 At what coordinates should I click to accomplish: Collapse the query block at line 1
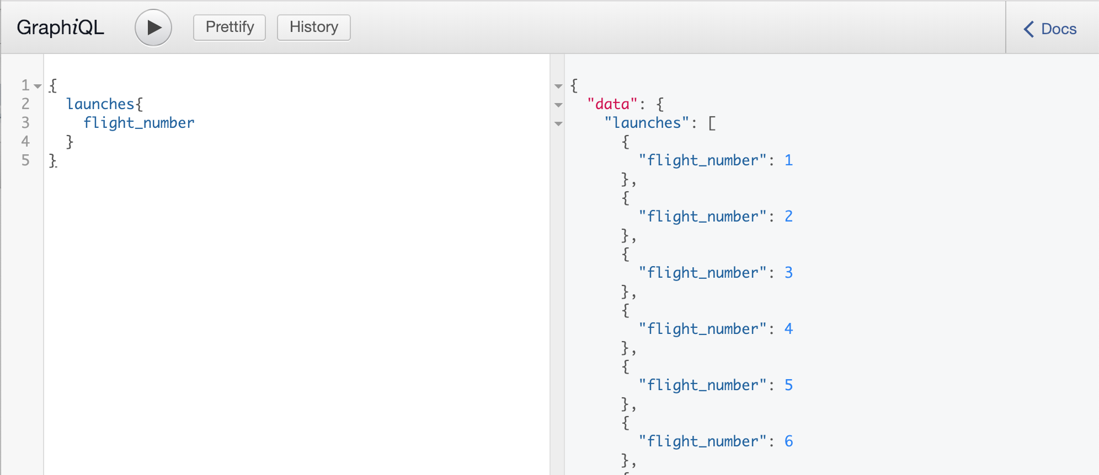click(x=38, y=86)
